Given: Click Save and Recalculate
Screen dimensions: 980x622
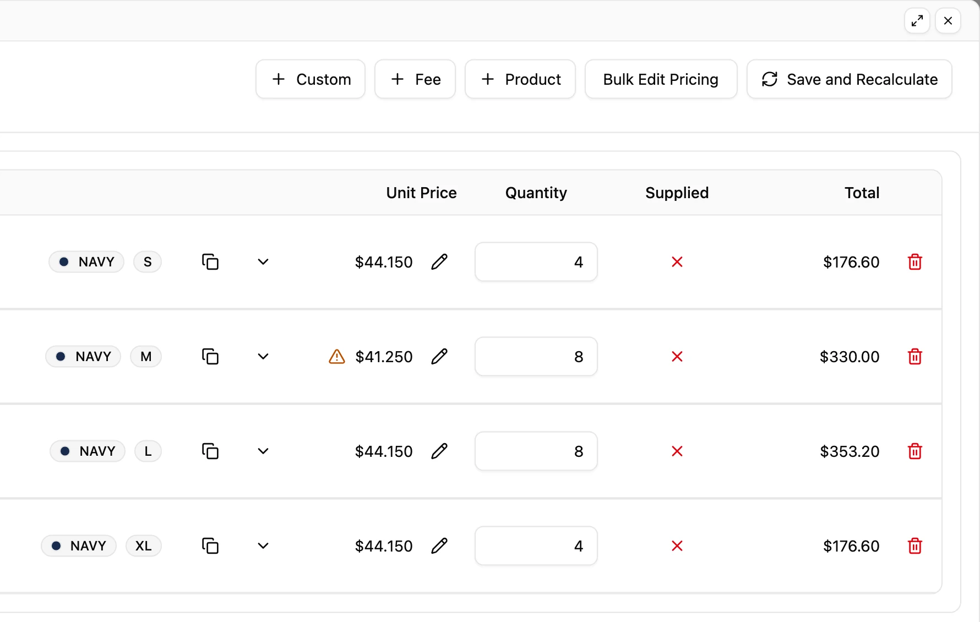Looking at the screenshot, I should pyautogui.click(x=850, y=79).
